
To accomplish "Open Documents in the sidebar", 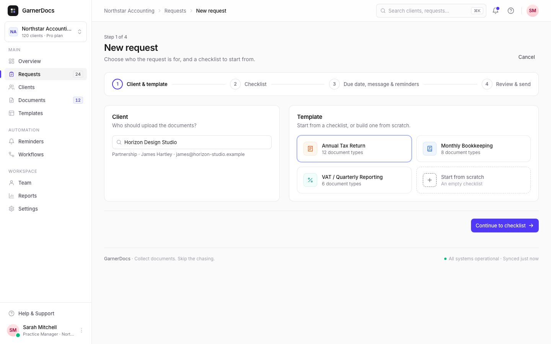I will (x=46, y=100).
